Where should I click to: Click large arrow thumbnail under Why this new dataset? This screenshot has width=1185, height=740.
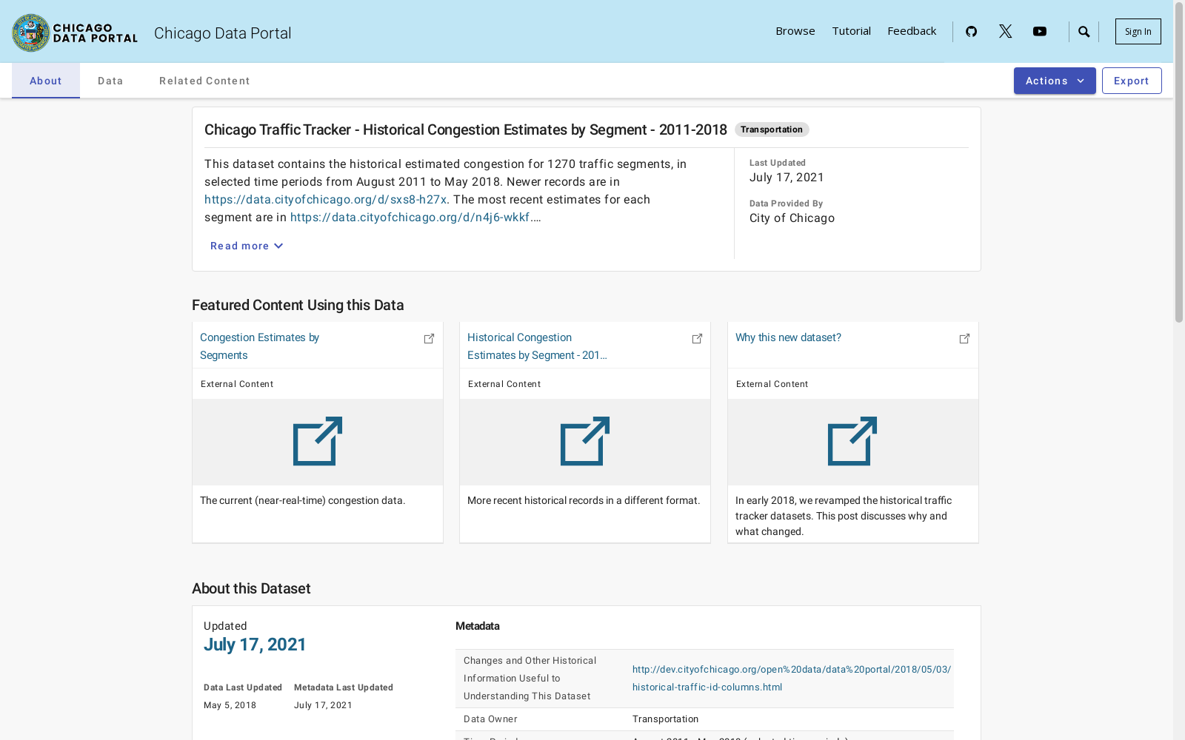click(x=852, y=442)
